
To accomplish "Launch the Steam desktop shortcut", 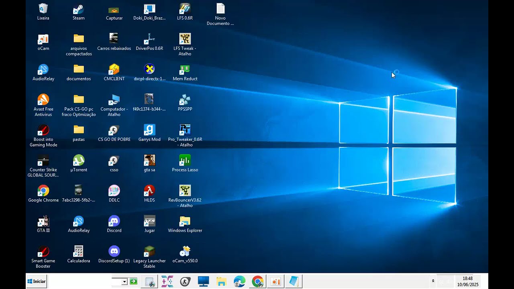I will (79, 12).
